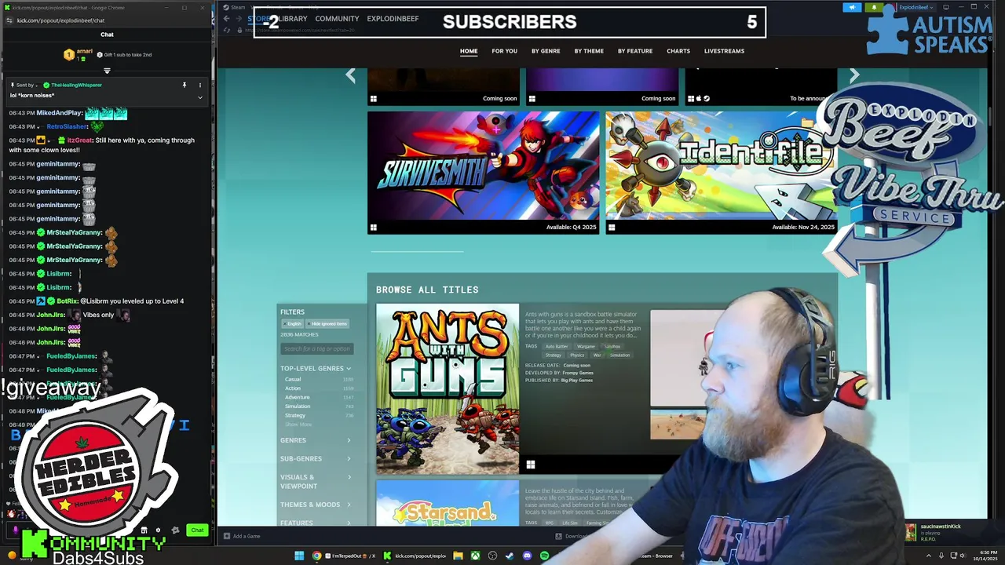Open Ants with Guns game art
The width and height of the screenshot is (1005, 565).
[448, 388]
